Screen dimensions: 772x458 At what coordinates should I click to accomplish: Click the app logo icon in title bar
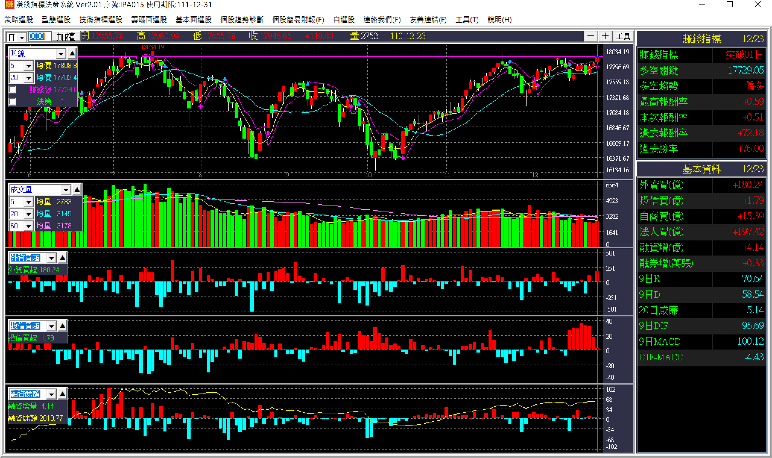tap(9, 5)
